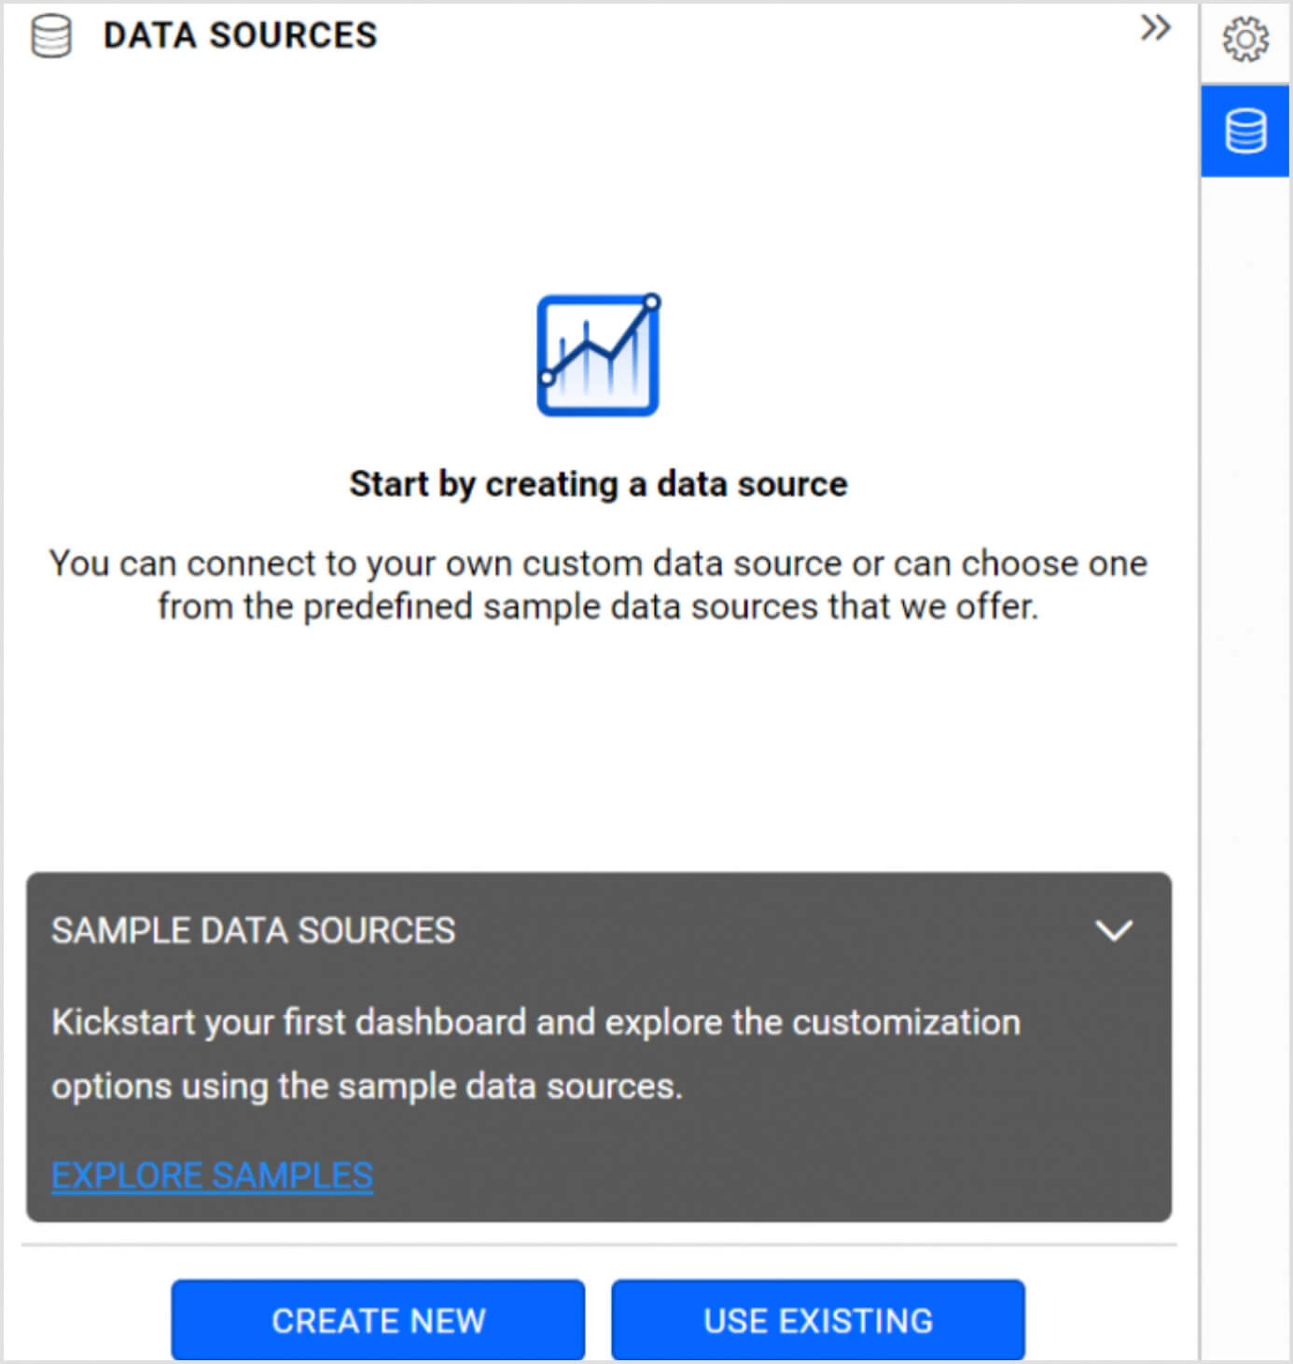Click the 'You can connect to your own' description
The width and height of the screenshot is (1293, 1364).
pos(598,564)
